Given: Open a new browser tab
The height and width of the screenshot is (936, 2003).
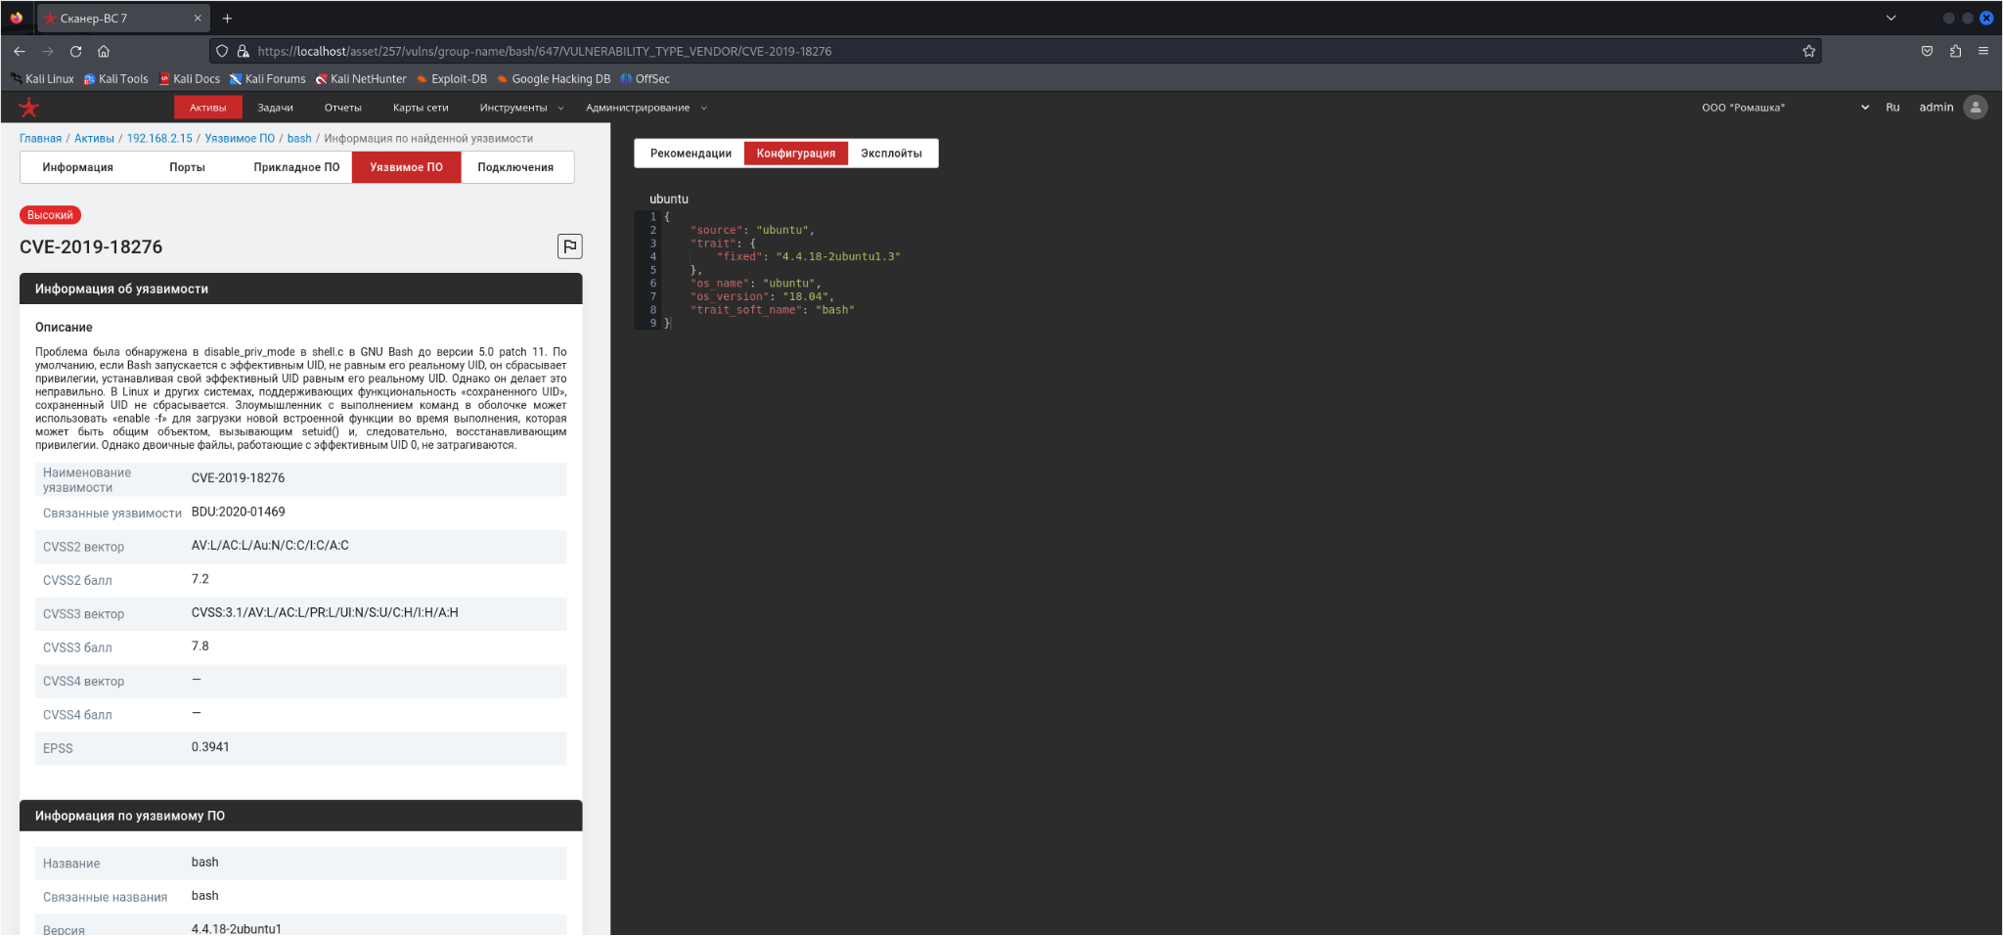Looking at the screenshot, I should (227, 18).
